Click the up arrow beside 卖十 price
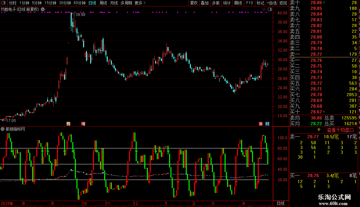Screen dimensions: 360x207 tap(324, 2)
